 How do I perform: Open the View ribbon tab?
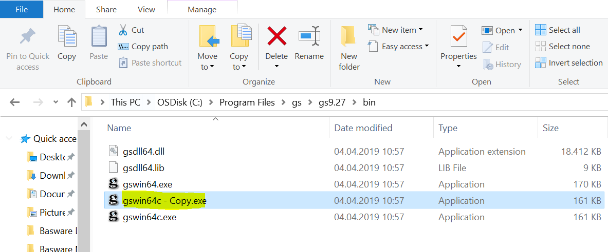coord(146,9)
